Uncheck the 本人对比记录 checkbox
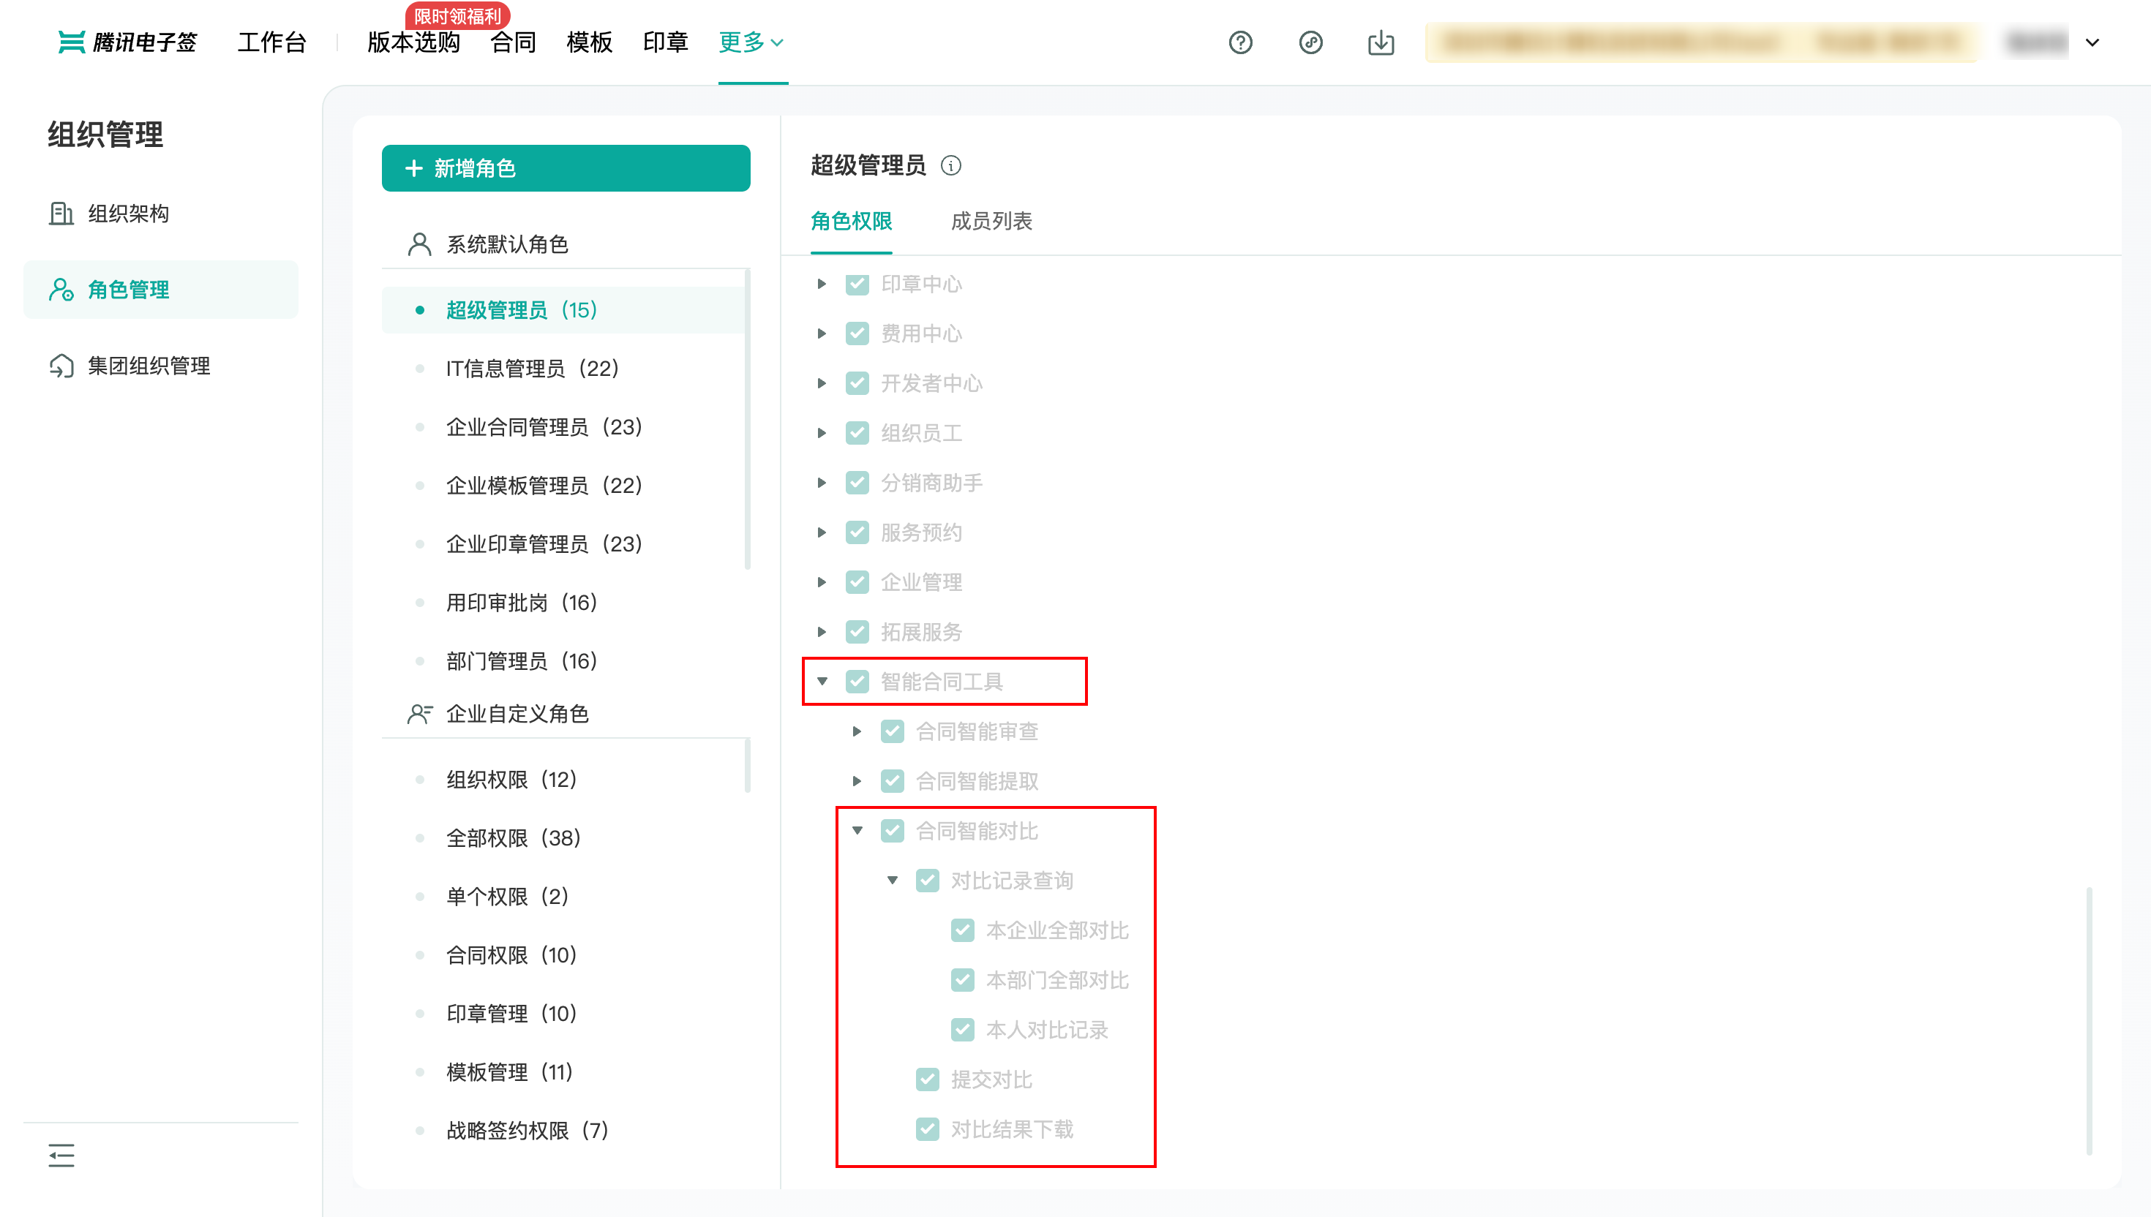The image size is (2151, 1217). (962, 1030)
